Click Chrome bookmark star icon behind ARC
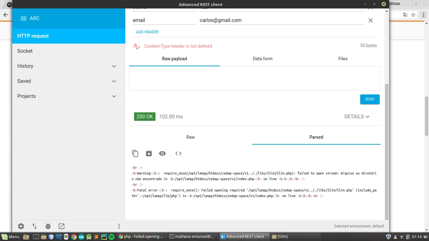 click(413, 15)
